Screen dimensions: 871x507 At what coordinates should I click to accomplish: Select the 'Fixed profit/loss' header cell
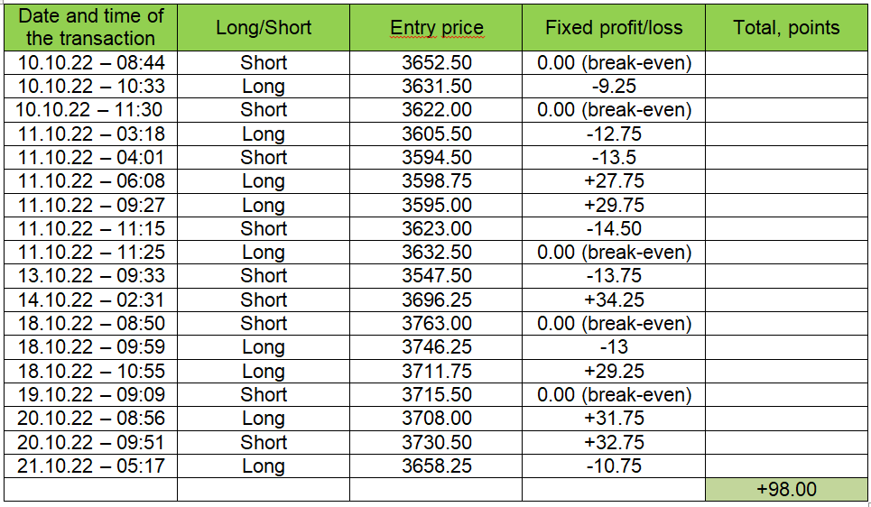click(614, 27)
